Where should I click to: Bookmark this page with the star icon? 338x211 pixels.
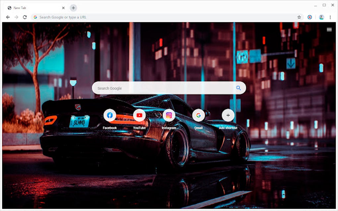[x=299, y=17]
